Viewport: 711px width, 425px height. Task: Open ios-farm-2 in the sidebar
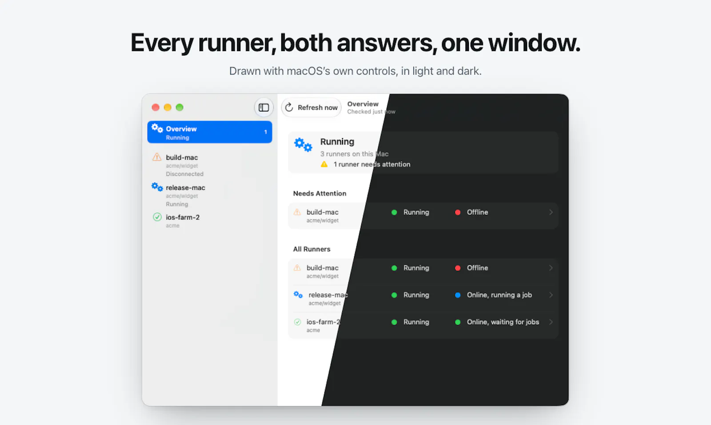pyautogui.click(x=210, y=221)
